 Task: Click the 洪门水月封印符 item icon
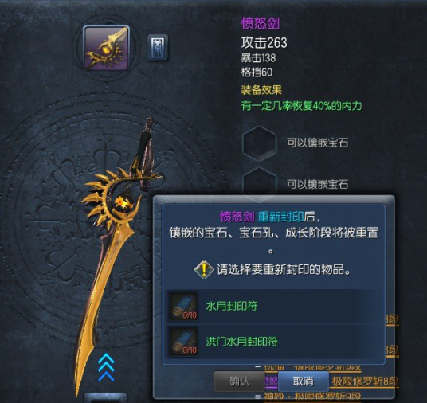(183, 342)
